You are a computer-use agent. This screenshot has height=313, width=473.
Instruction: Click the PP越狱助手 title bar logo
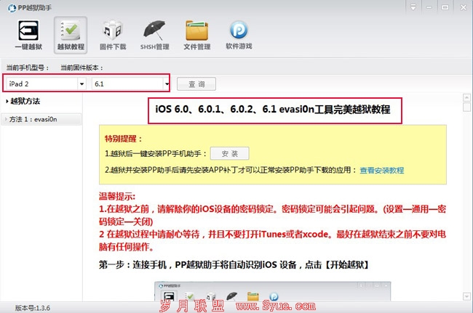(x=12, y=8)
